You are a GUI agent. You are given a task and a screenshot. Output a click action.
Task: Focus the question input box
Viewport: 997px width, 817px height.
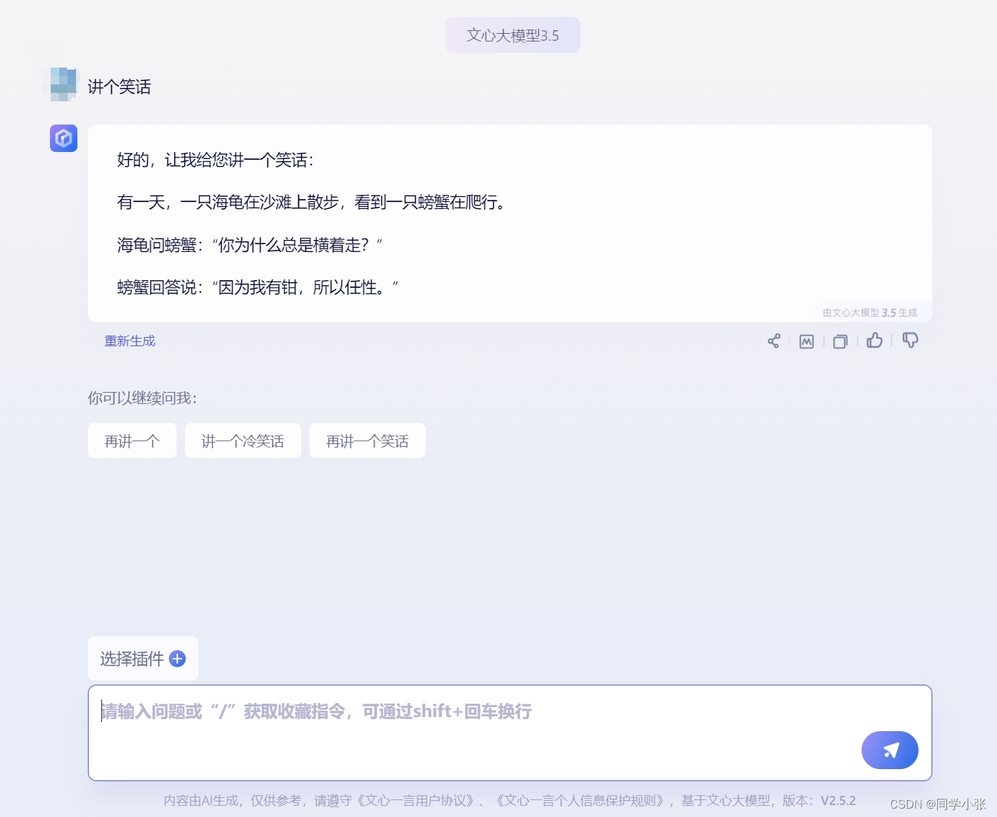(x=510, y=733)
